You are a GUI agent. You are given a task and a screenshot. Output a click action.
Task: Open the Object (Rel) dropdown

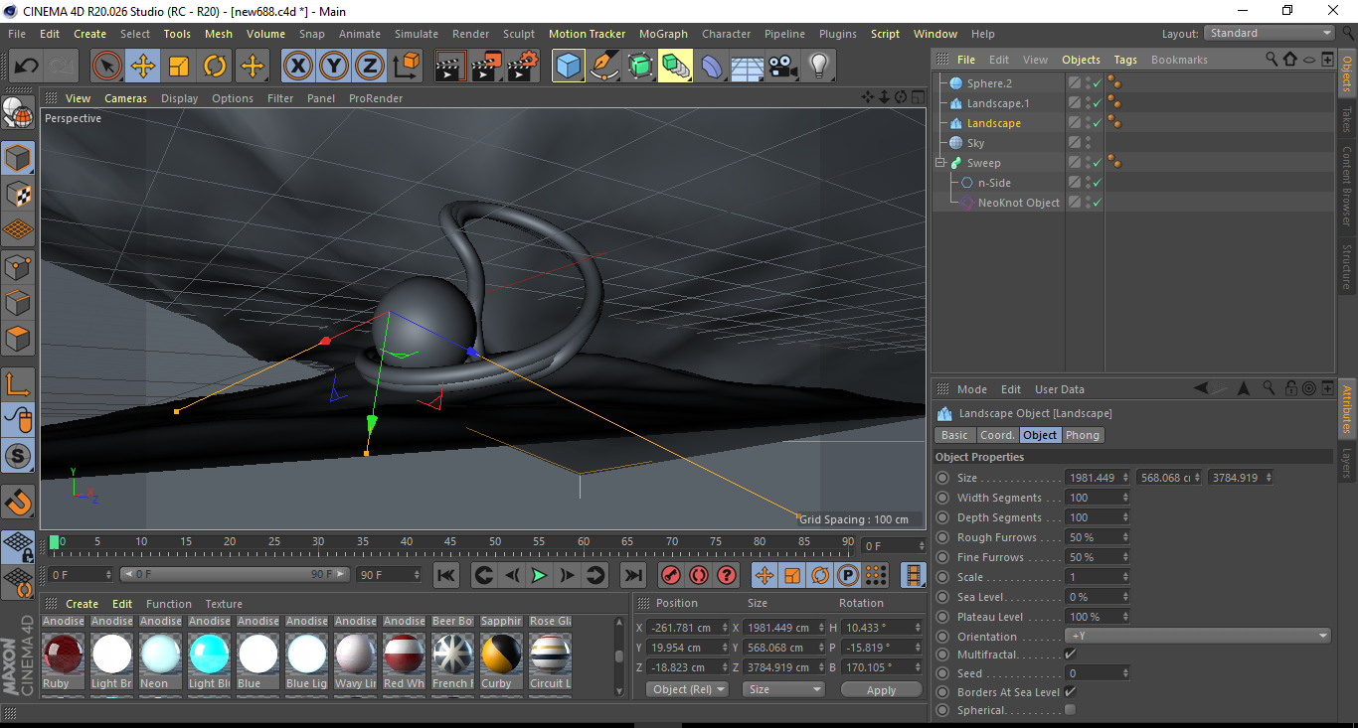[x=687, y=689]
